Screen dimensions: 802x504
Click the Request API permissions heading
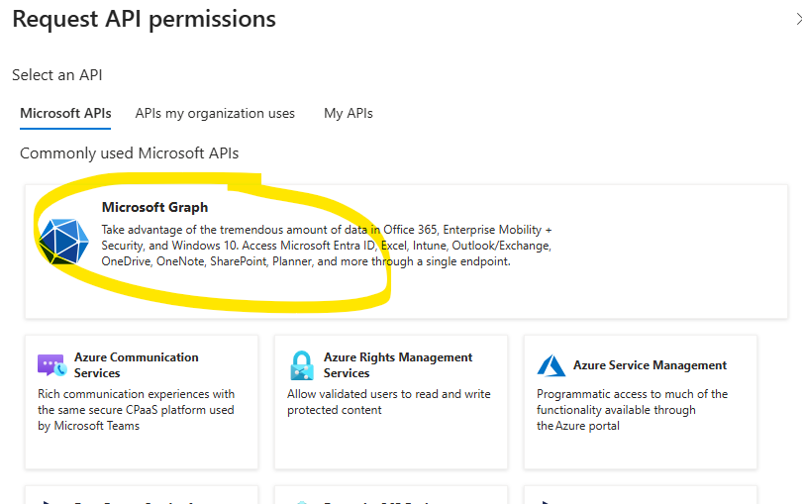pyautogui.click(x=144, y=19)
